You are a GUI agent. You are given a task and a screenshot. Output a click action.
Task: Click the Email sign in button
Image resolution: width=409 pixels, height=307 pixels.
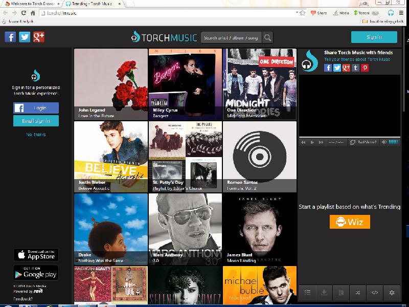click(x=36, y=121)
